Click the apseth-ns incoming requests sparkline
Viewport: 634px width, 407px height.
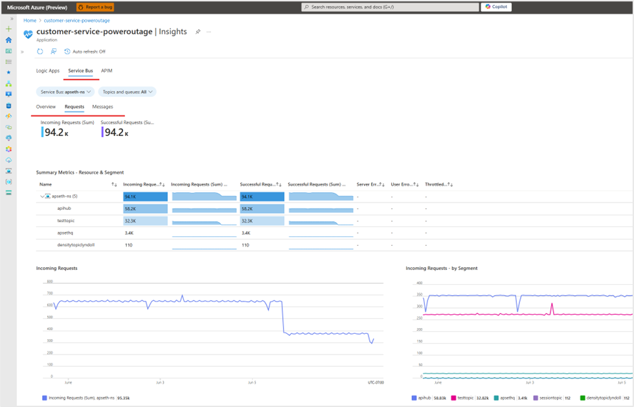coord(204,197)
